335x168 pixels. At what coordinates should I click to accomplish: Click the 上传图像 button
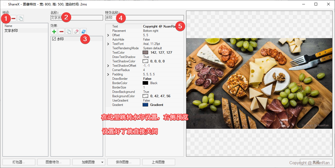point(158,162)
